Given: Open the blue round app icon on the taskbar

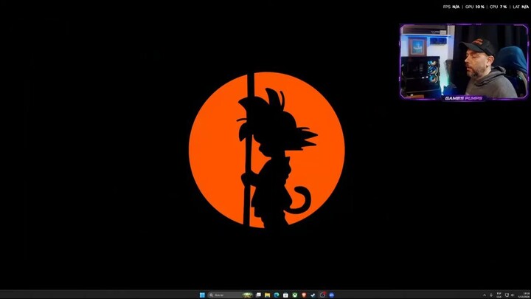Looking at the screenshot, I should click(332, 295).
